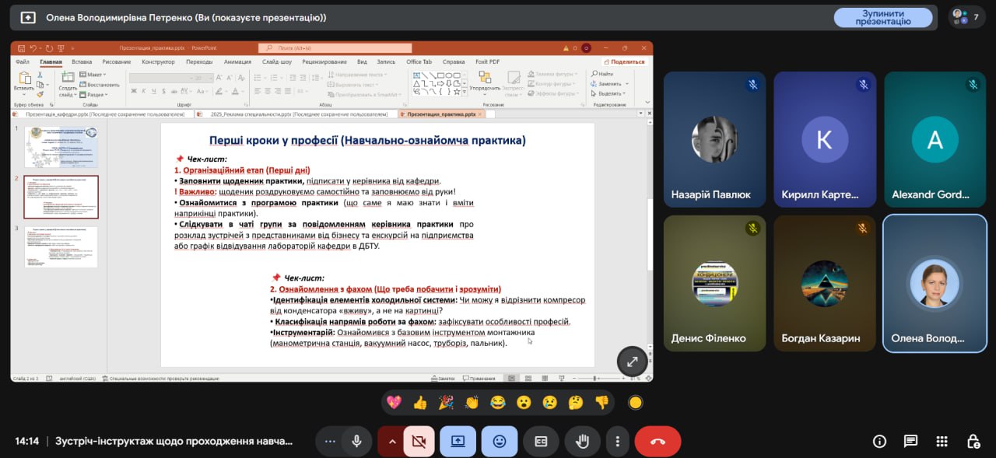Toggle closed captions
Viewport: 996px width, 458px height.
click(541, 441)
